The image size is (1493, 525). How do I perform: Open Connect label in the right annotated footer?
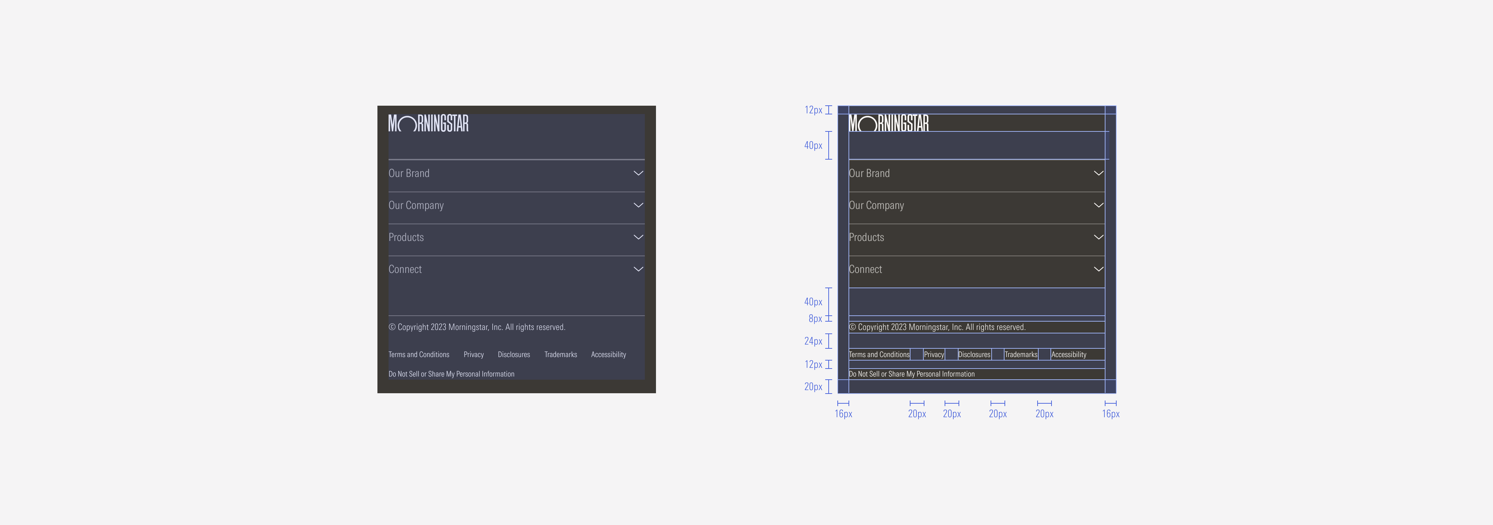pyautogui.click(x=865, y=269)
